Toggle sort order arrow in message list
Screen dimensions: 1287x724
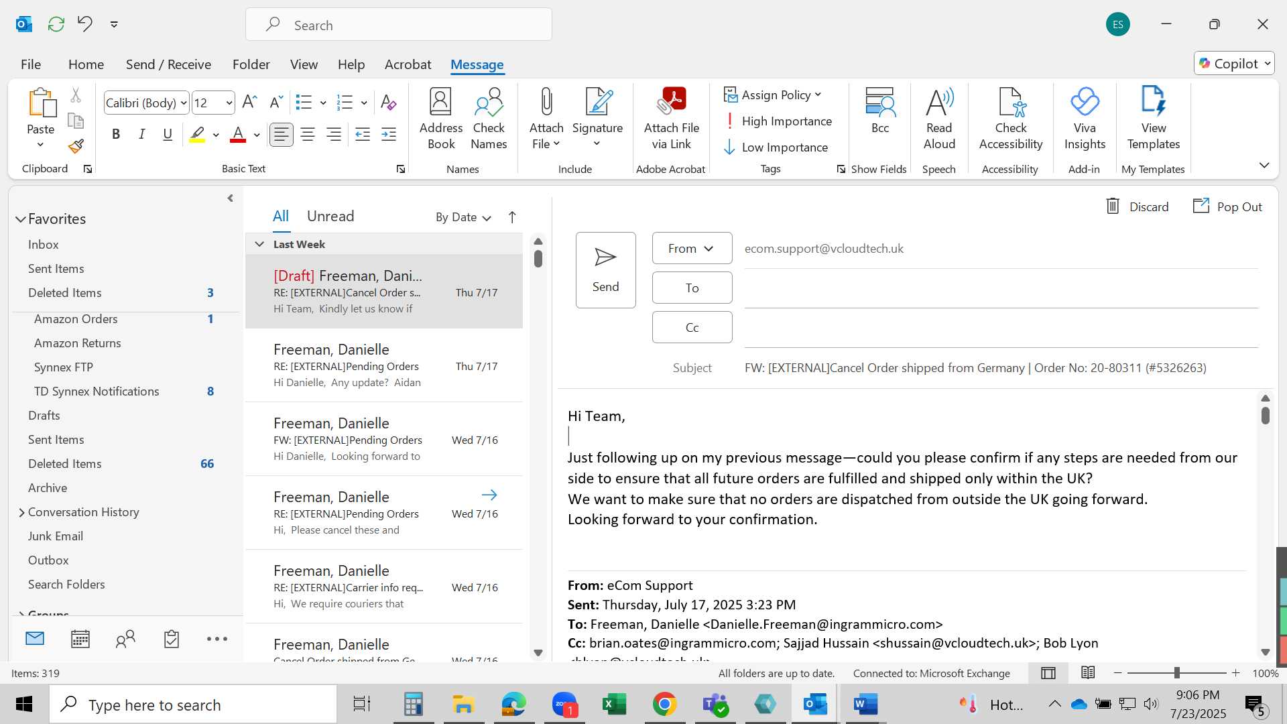[x=512, y=217]
